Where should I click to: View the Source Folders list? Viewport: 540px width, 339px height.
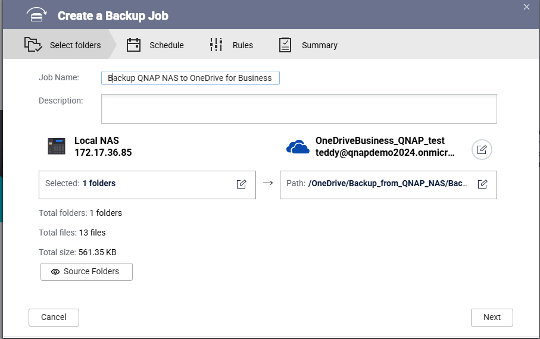pos(86,272)
